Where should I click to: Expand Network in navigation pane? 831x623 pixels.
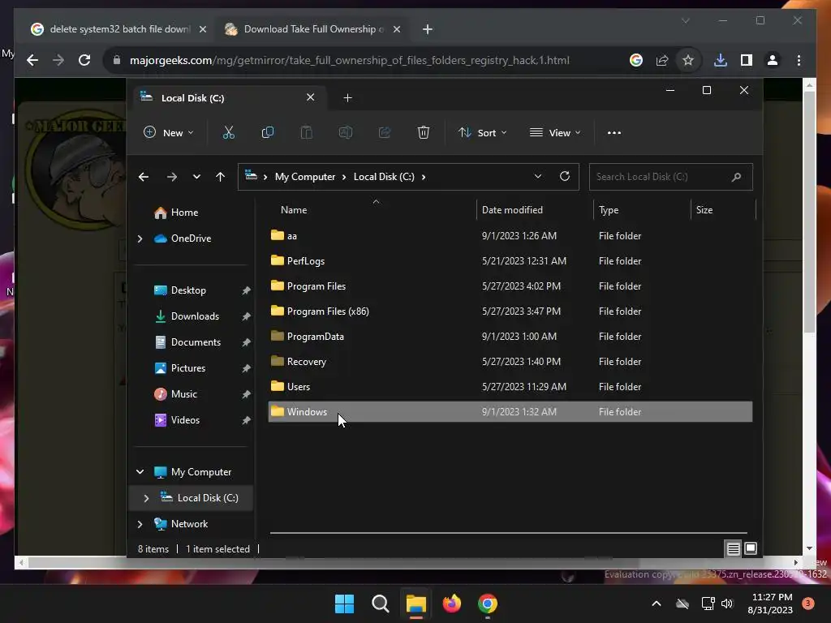click(x=140, y=524)
